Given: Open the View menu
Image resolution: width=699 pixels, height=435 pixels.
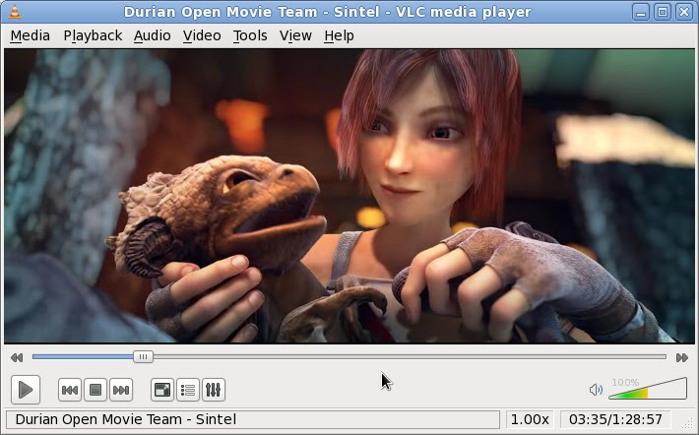Looking at the screenshot, I should (x=295, y=35).
